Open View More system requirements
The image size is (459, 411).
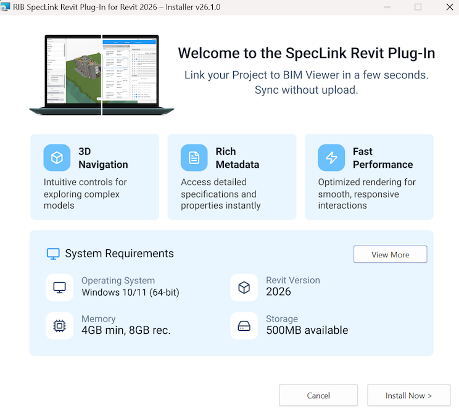pos(390,254)
